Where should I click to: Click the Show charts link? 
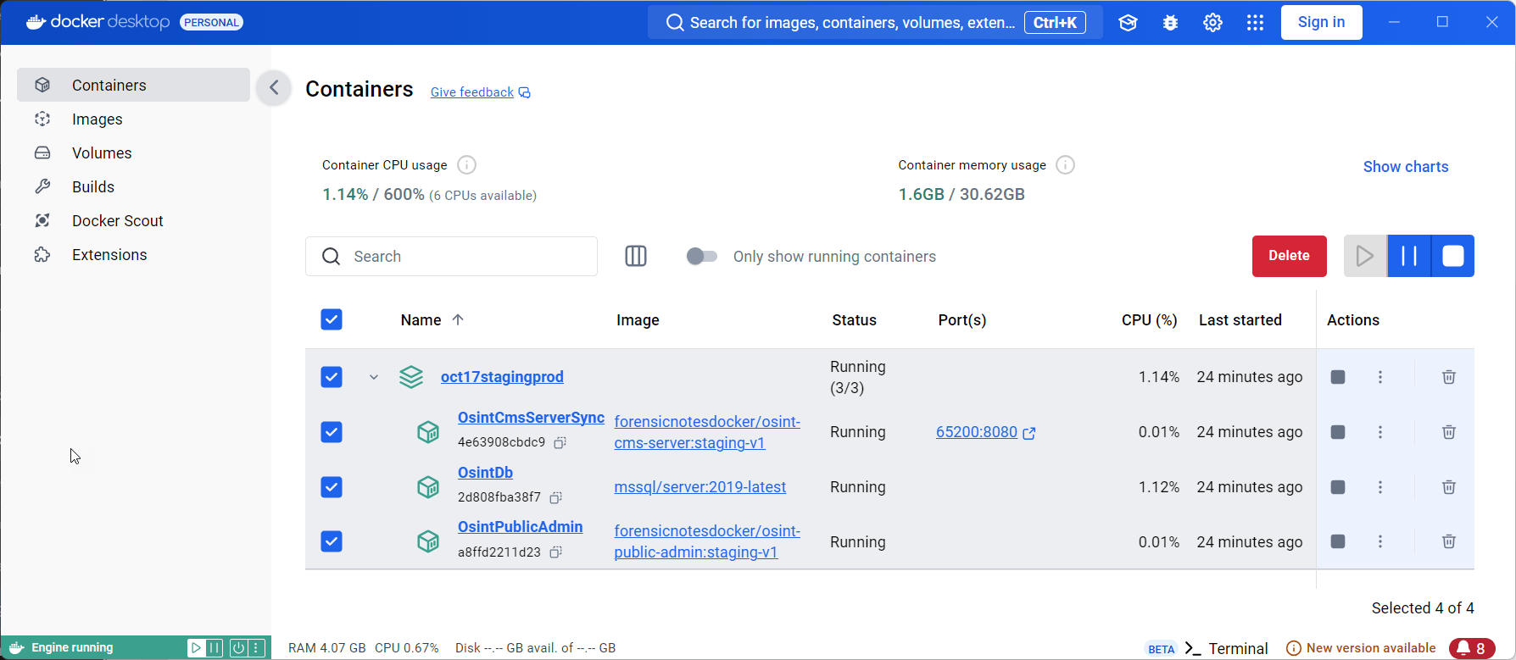pos(1406,167)
